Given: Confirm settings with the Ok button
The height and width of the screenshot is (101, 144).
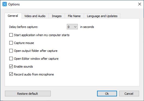Looking at the screenshot, I should [x=107, y=94].
